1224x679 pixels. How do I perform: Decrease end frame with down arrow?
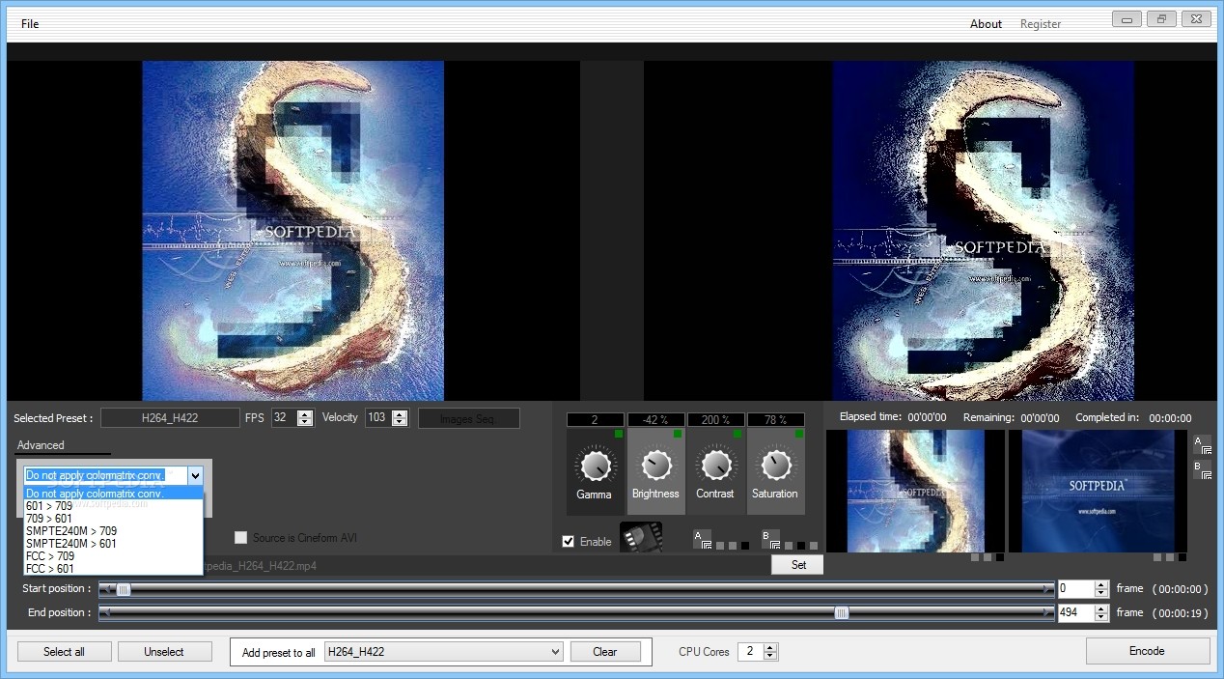(x=1102, y=617)
